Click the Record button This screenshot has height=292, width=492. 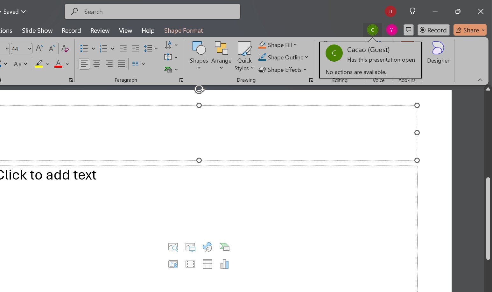tap(433, 30)
